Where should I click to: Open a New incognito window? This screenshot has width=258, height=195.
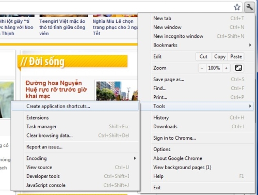tap(202, 36)
